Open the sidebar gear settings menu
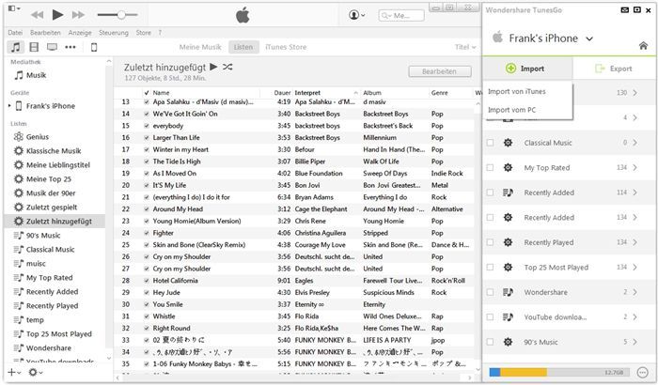The height and width of the screenshot is (385, 658). pos(35,373)
